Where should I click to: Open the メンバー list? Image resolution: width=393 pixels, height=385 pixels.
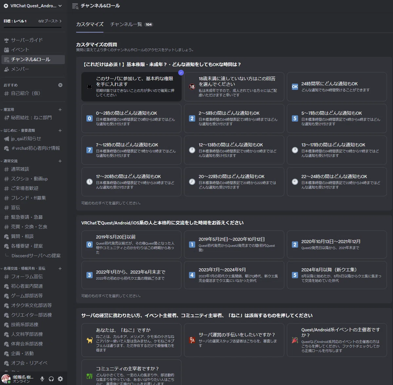point(33,69)
